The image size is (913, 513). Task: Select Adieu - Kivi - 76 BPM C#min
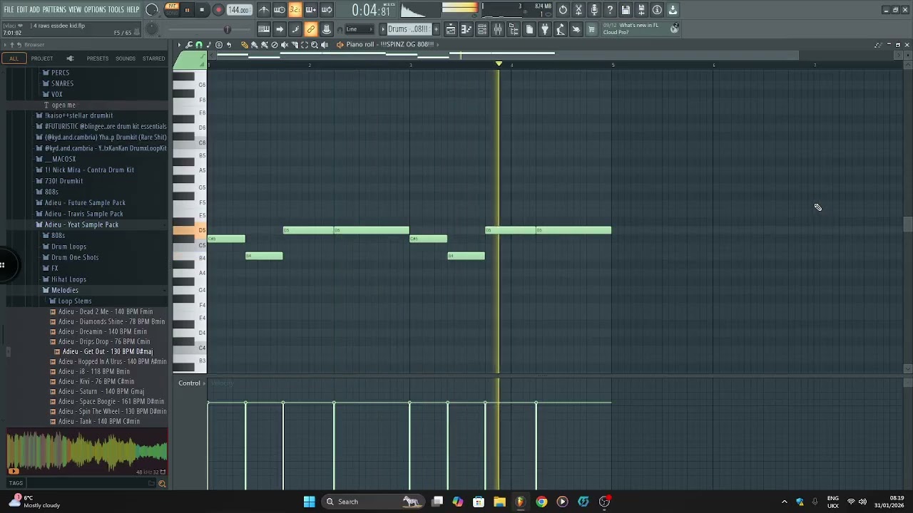tap(96, 381)
